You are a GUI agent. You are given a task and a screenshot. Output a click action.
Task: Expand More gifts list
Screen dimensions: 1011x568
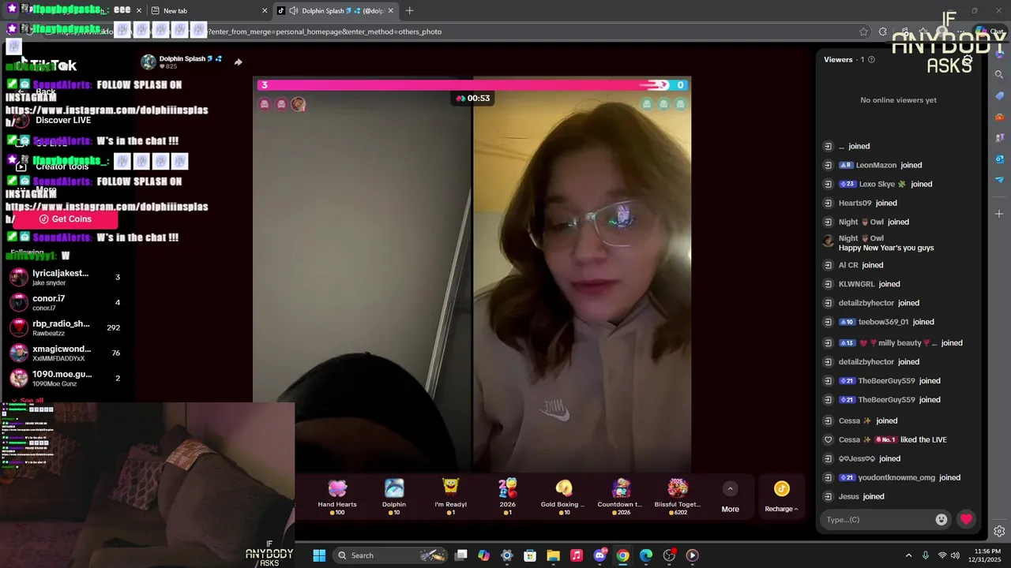730,498
